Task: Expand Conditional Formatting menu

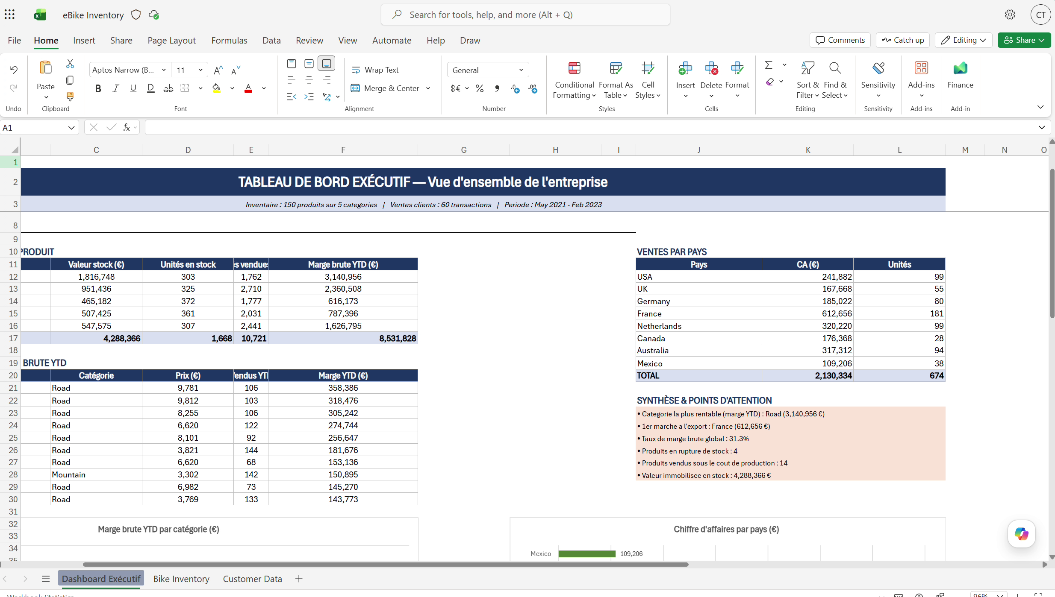Action: 574,79
